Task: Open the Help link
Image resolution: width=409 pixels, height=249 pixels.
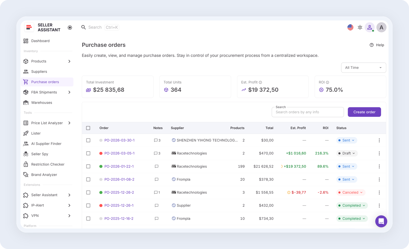Action: click(377, 45)
